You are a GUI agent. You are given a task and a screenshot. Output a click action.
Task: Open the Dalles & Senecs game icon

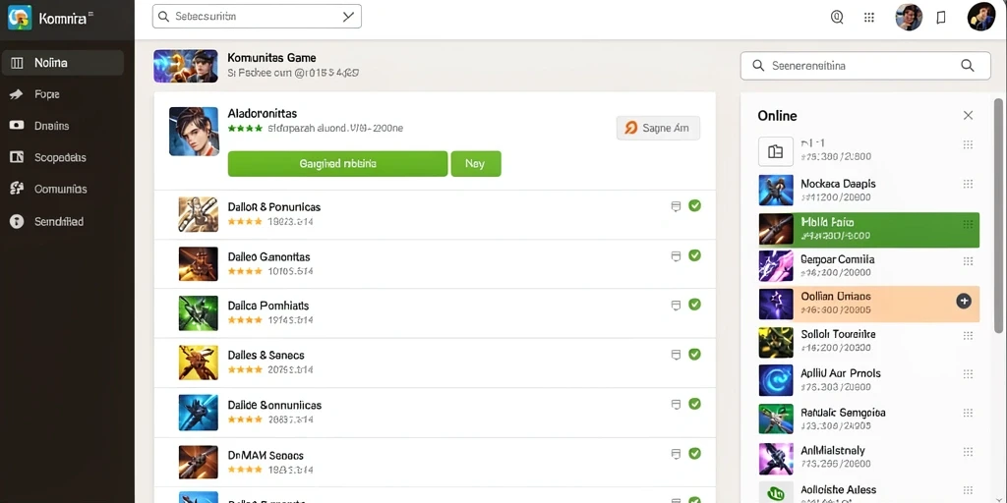pos(198,363)
